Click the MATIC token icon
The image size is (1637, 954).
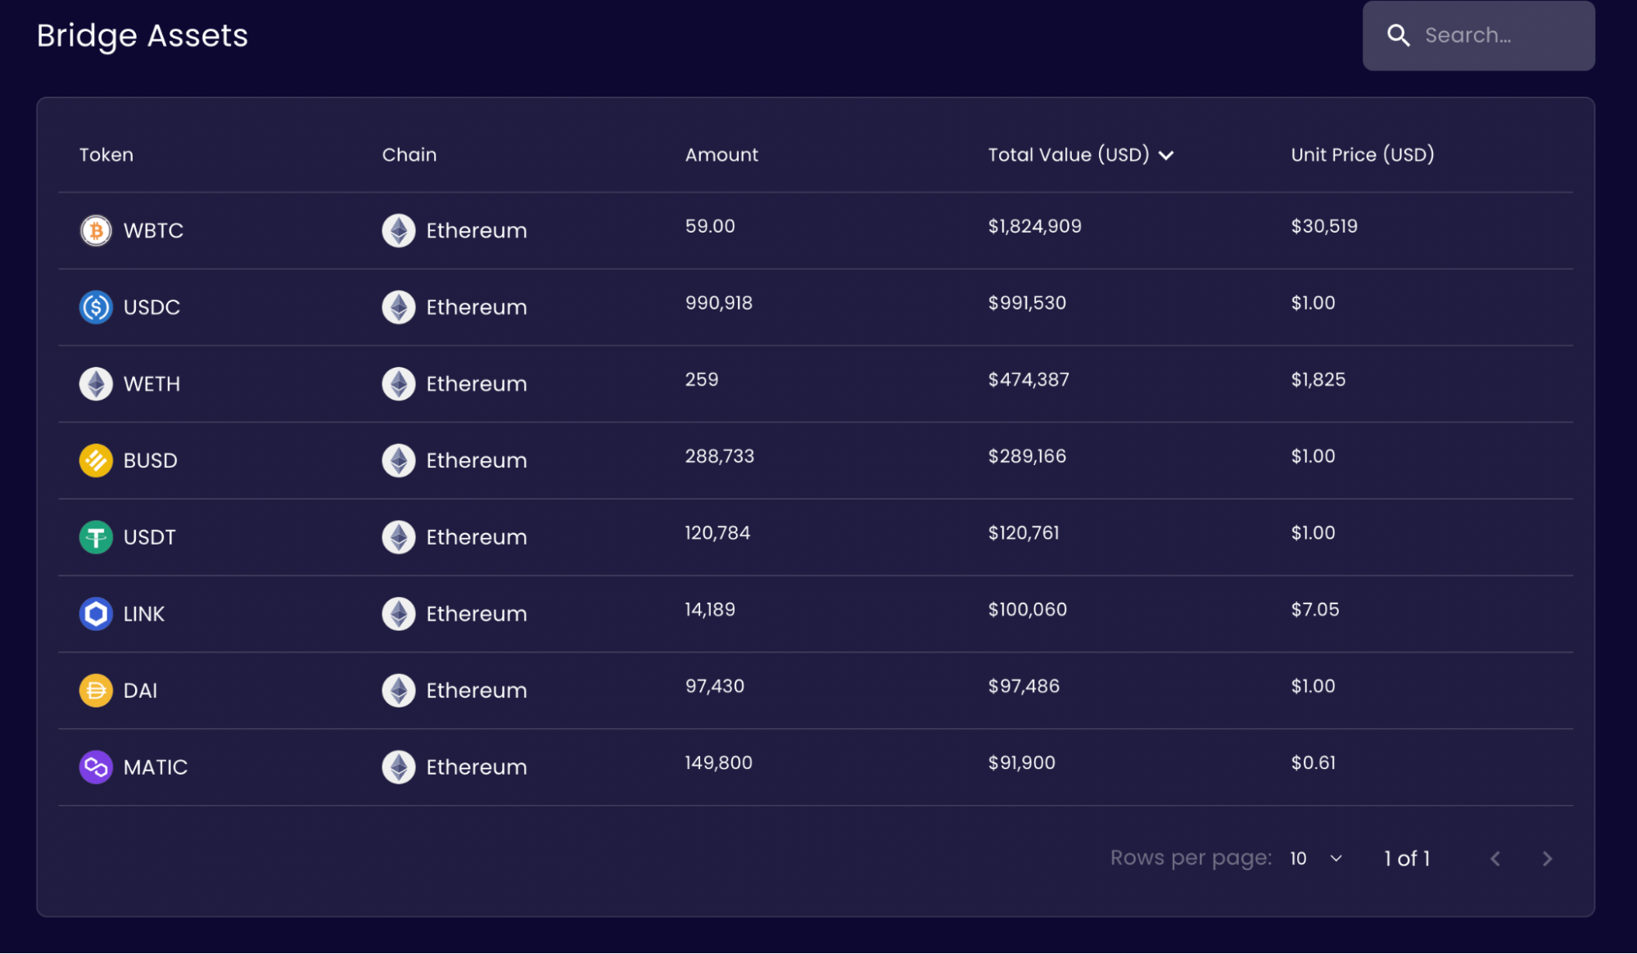96,767
